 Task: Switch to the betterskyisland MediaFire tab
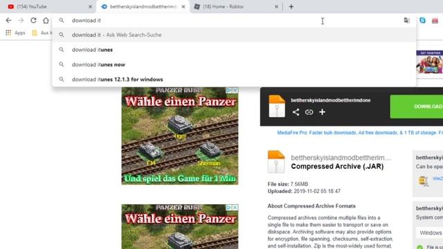click(143, 6)
